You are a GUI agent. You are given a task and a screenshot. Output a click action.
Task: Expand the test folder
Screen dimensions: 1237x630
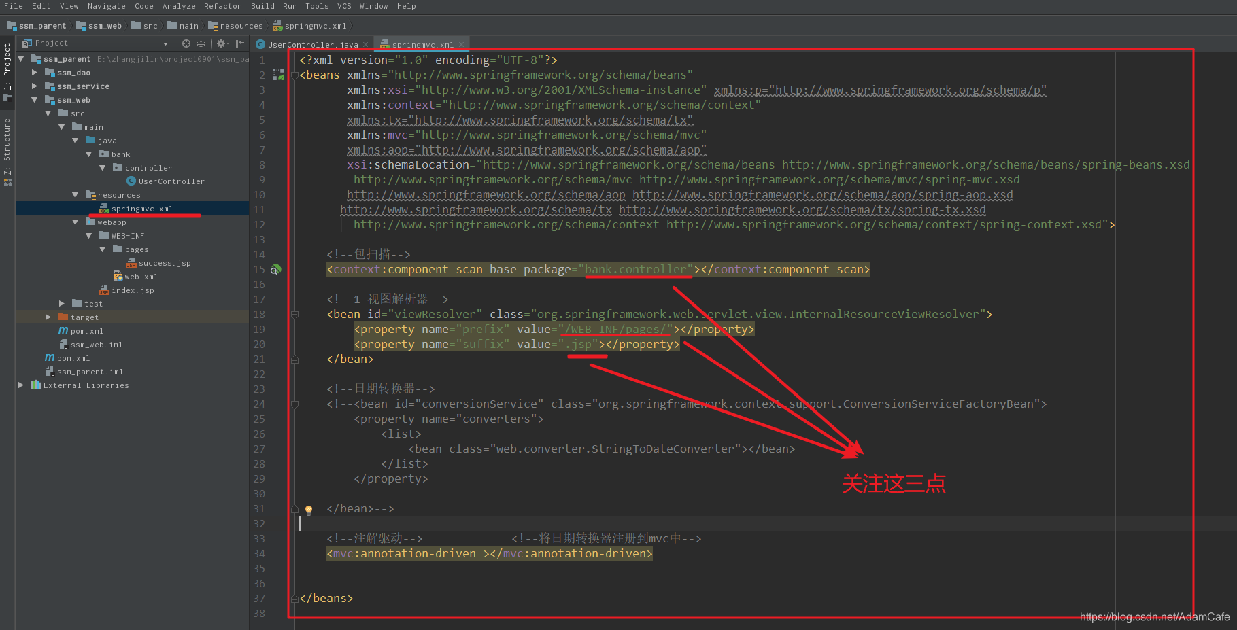coord(62,304)
